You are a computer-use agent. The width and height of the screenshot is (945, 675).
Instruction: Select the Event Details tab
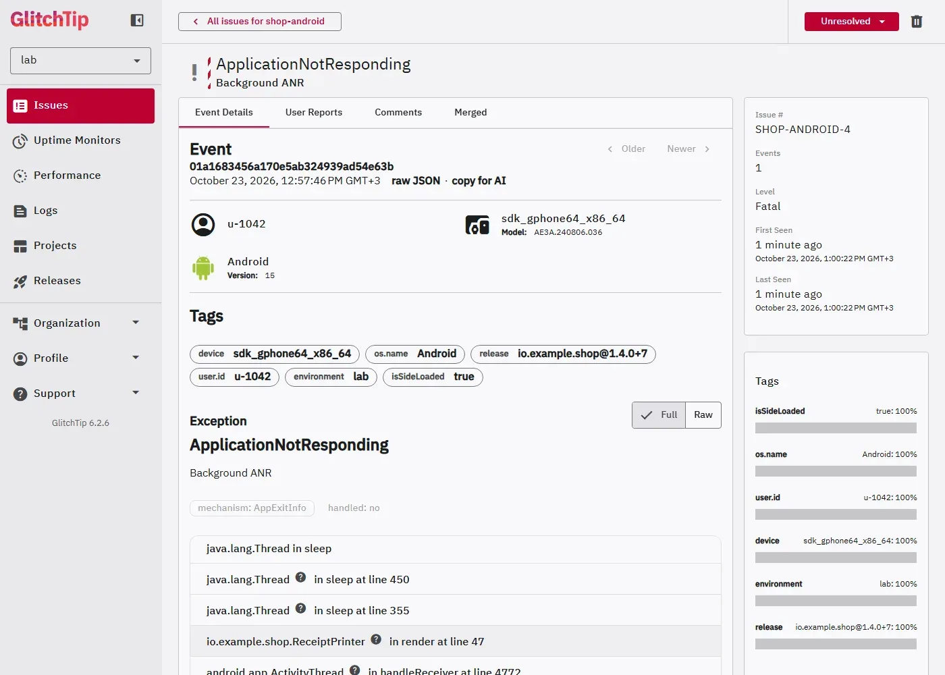coord(224,113)
